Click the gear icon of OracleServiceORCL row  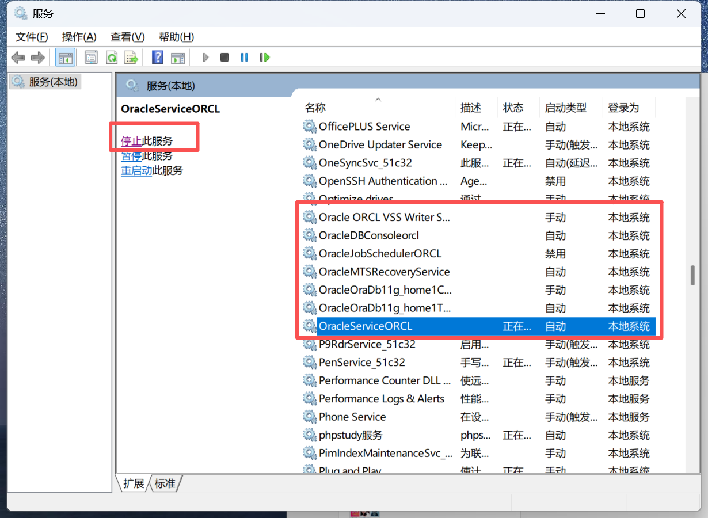click(310, 326)
